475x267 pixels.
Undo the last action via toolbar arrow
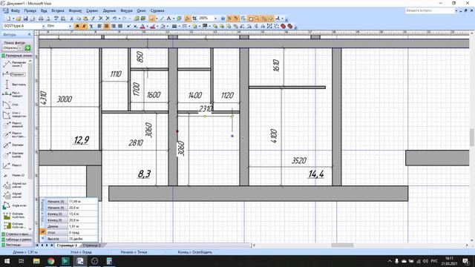click(115, 19)
